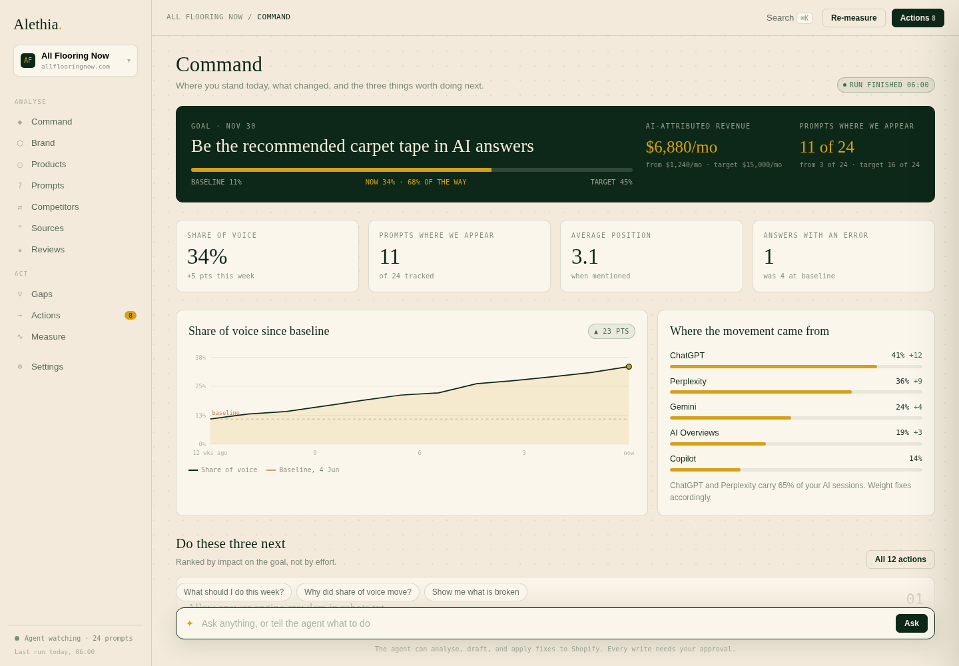The image size is (959, 666).
Task: Click the $6,880/mo revenue figure
Action: click(681, 147)
